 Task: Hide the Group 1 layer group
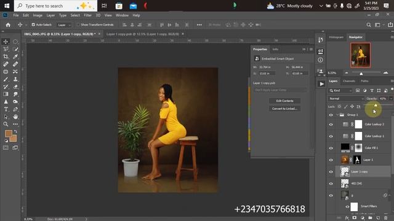pyautogui.click(x=331, y=115)
